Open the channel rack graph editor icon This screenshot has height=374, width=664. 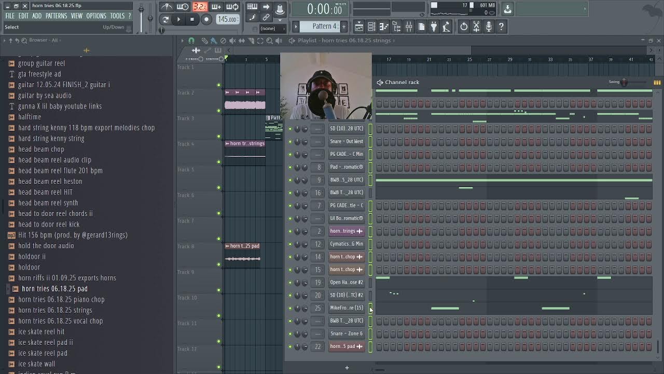click(x=657, y=82)
